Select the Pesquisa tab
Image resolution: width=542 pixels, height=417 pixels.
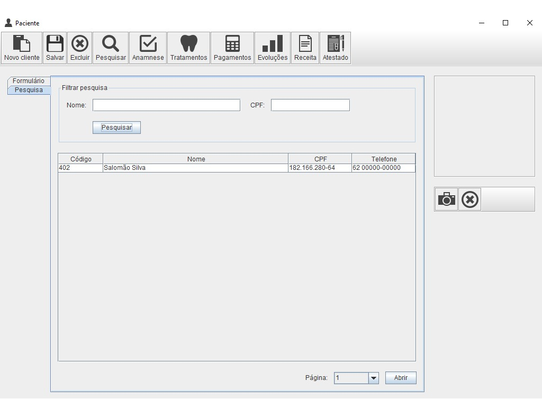(29, 90)
